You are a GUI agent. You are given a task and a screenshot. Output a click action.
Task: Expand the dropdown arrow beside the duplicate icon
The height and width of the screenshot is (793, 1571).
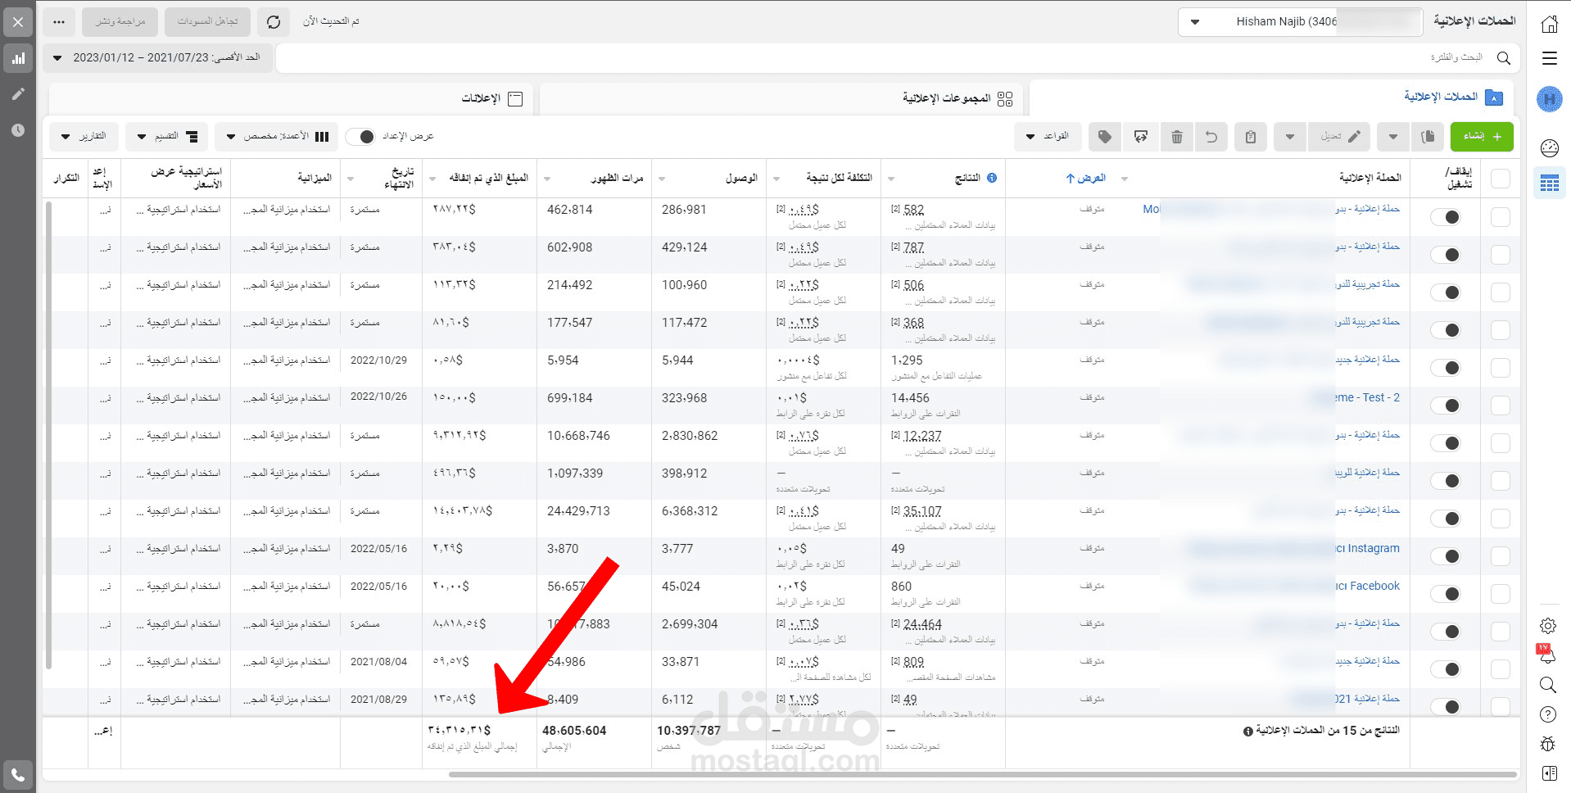pyautogui.click(x=1392, y=137)
